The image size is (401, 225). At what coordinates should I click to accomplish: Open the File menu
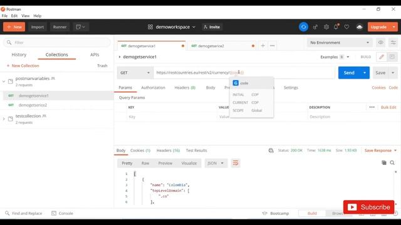4,16
